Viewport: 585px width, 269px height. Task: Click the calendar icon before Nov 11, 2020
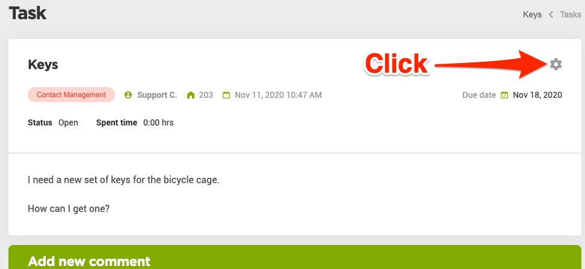click(x=226, y=95)
